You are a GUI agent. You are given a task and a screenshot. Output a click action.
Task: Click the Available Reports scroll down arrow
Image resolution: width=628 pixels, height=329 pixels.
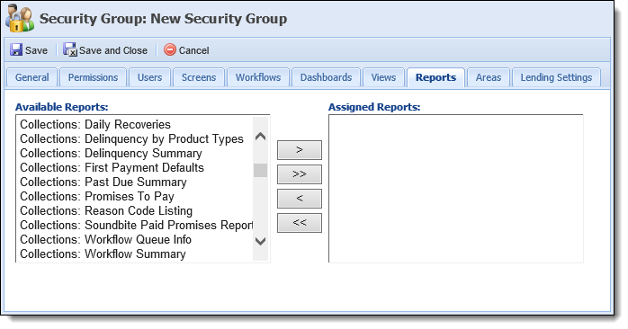click(x=260, y=241)
